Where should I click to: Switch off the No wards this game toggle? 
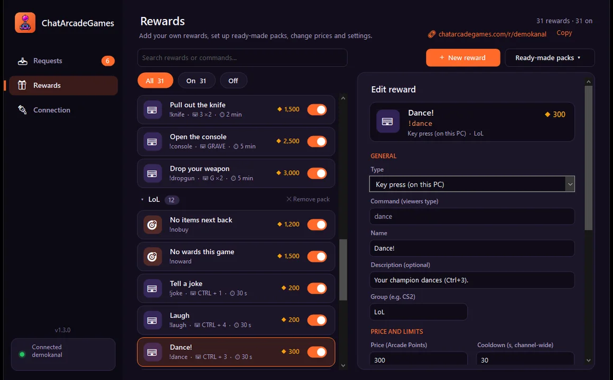click(317, 256)
